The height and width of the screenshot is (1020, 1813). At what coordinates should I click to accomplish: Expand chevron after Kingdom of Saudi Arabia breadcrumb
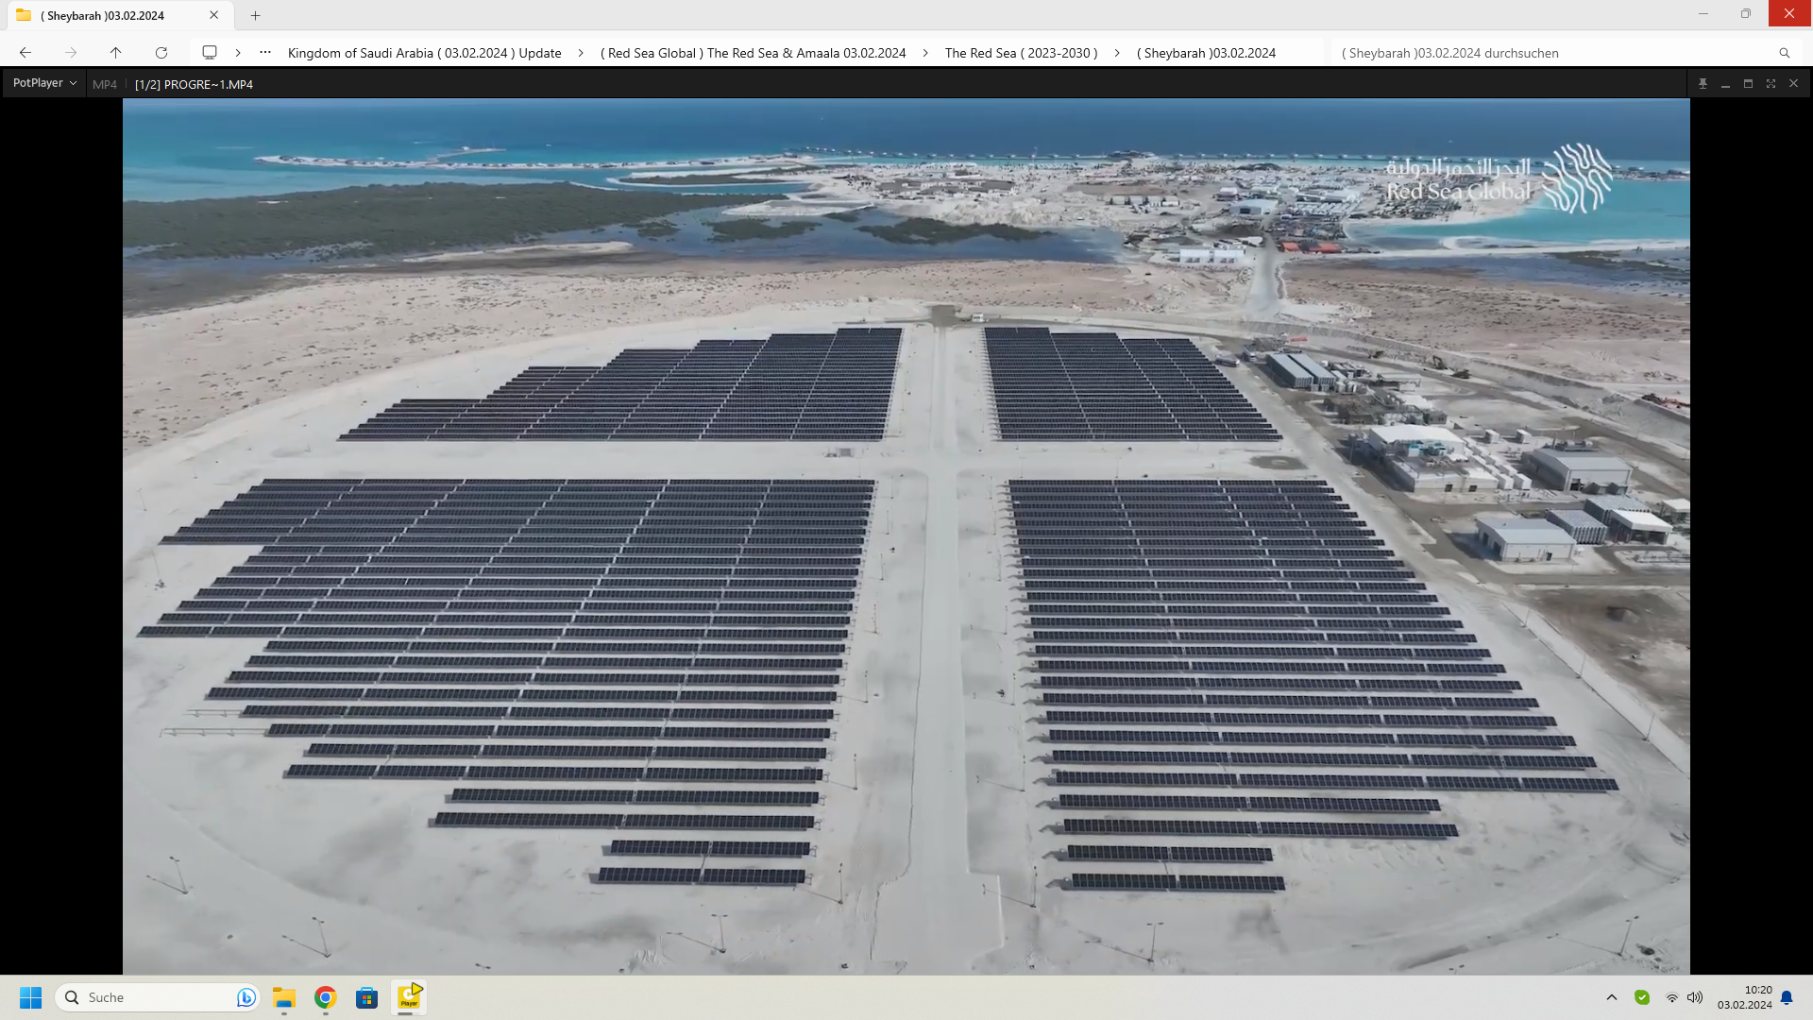tap(581, 53)
